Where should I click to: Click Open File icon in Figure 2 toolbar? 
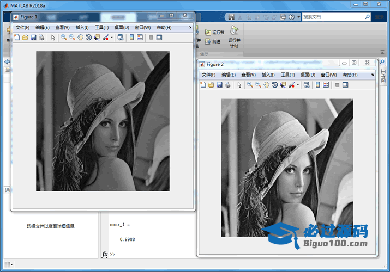pos(211,85)
